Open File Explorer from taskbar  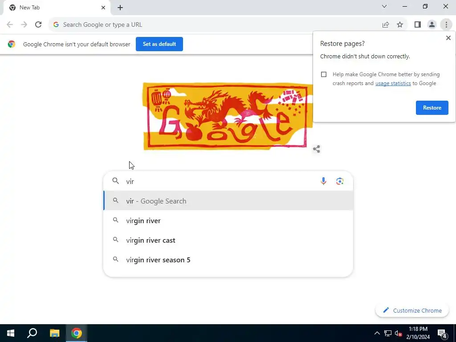point(54,333)
